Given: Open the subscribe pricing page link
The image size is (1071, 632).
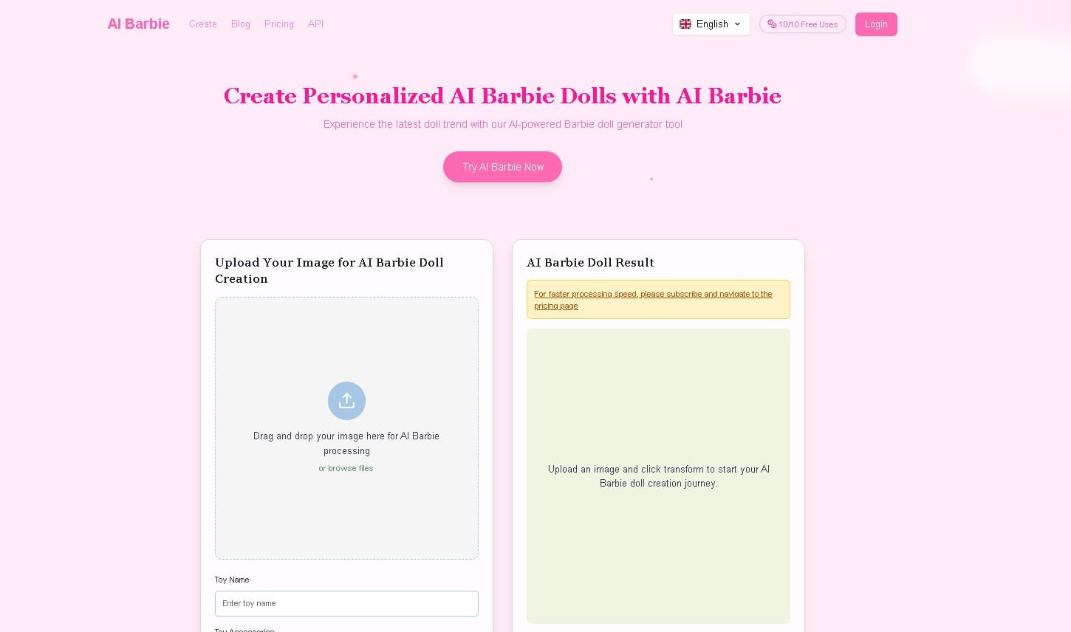Looking at the screenshot, I should [653, 300].
